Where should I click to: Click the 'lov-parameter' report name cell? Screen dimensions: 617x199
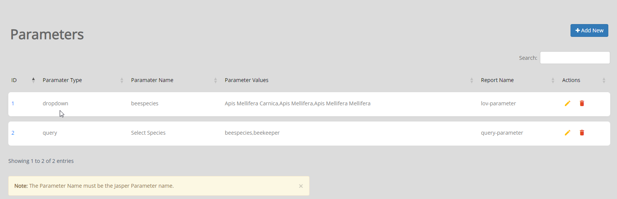(498, 103)
